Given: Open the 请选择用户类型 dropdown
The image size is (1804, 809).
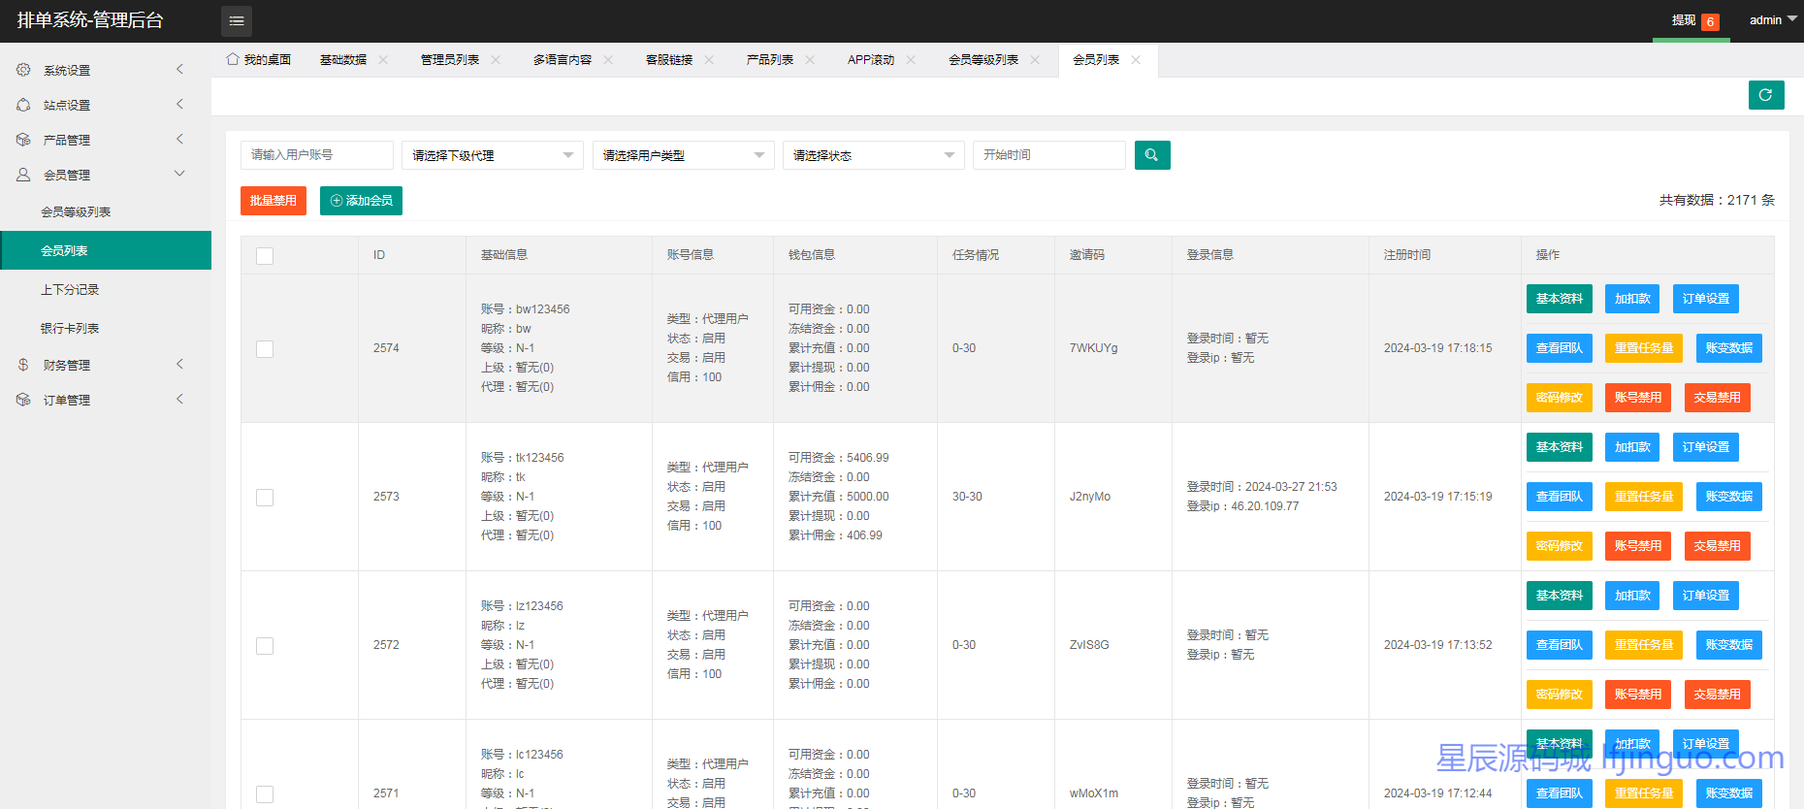Looking at the screenshot, I should tap(683, 155).
